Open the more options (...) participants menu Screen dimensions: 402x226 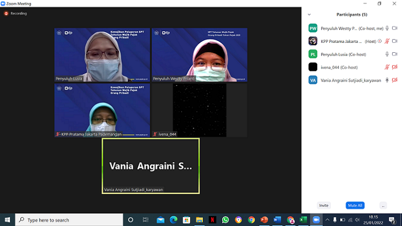point(383,205)
